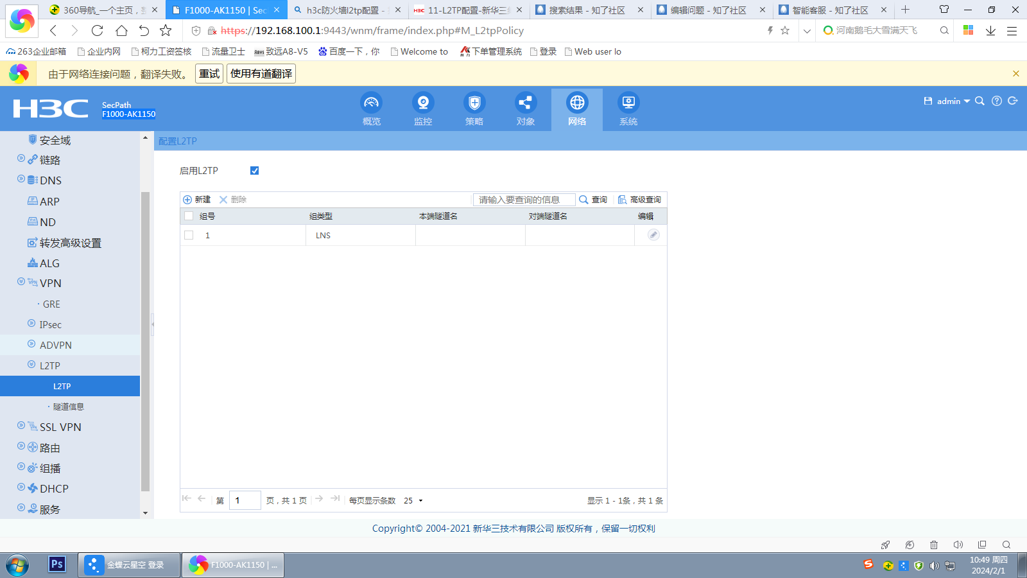Screen dimensions: 1027x578
Task: Expand the 链路 tree node
Action: (21, 159)
